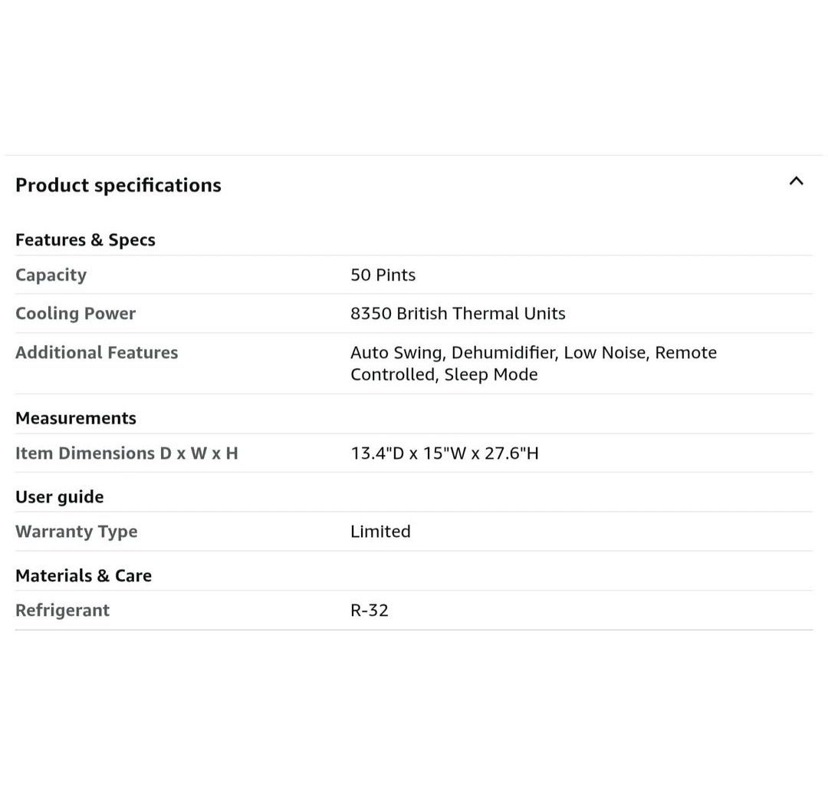Click the Warranty Type label
This screenshot has height=794, width=828.
point(76,532)
